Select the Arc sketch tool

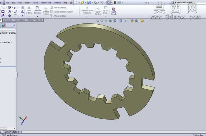(9, 12)
